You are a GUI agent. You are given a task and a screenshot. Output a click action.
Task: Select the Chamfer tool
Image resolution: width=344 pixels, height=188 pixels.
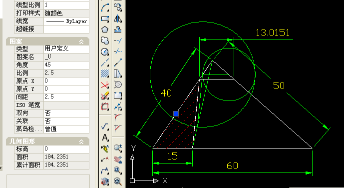[x=118, y=128]
